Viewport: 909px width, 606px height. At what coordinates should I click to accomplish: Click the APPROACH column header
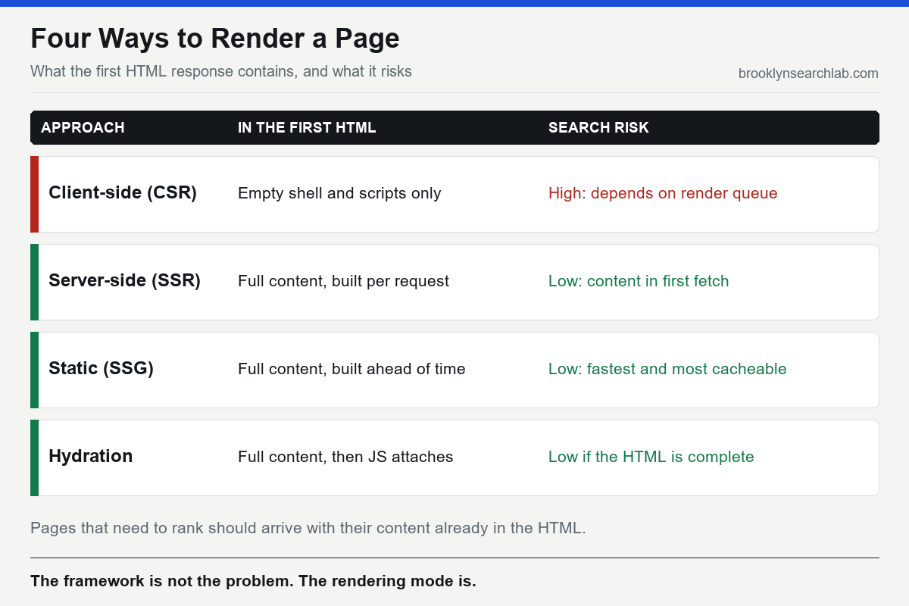[83, 127]
